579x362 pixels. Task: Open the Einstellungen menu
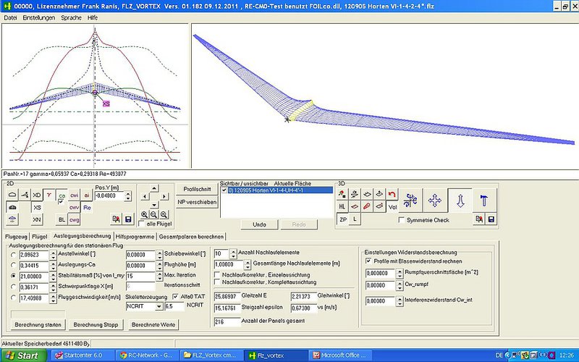pos(38,16)
